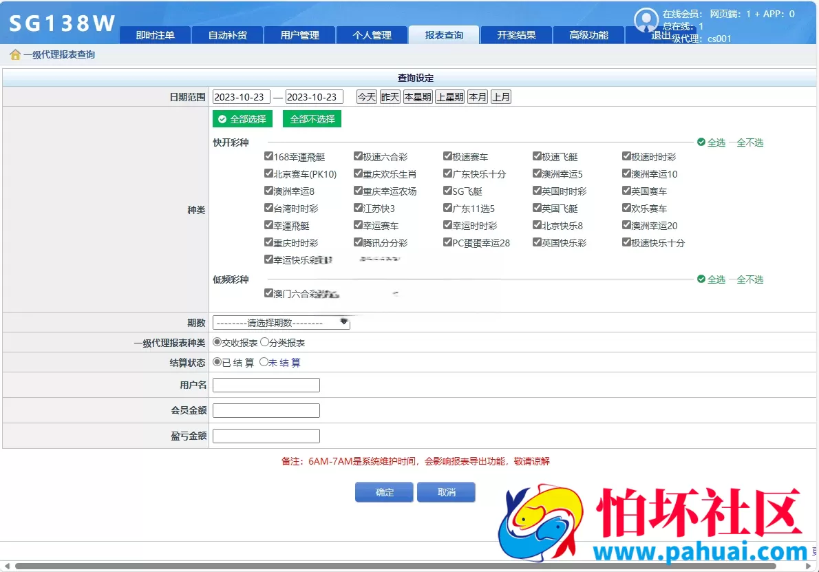Toggle PC蛋蛋幸运28 checkbox
The image size is (819, 572).
click(x=447, y=242)
